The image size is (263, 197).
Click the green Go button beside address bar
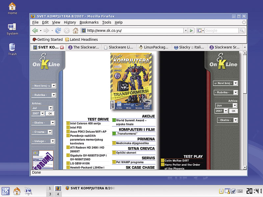pyautogui.click(x=191, y=31)
